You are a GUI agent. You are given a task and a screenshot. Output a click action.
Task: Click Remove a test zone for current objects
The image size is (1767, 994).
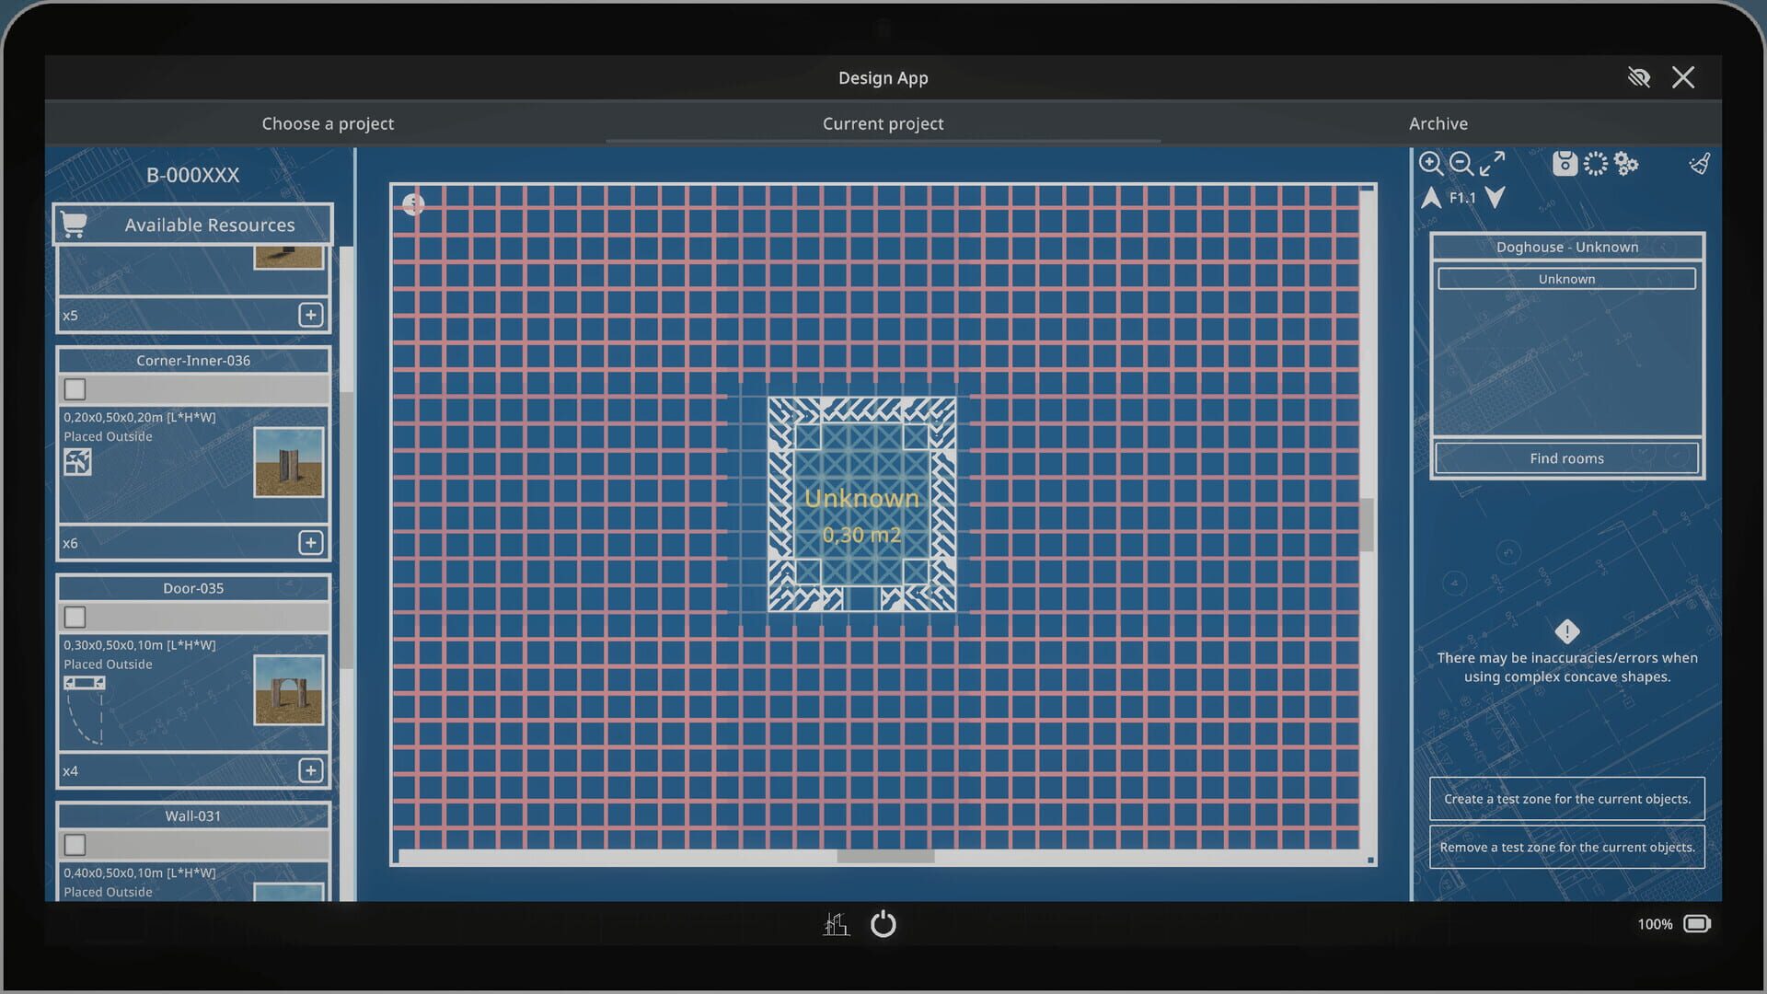tap(1566, 847)
